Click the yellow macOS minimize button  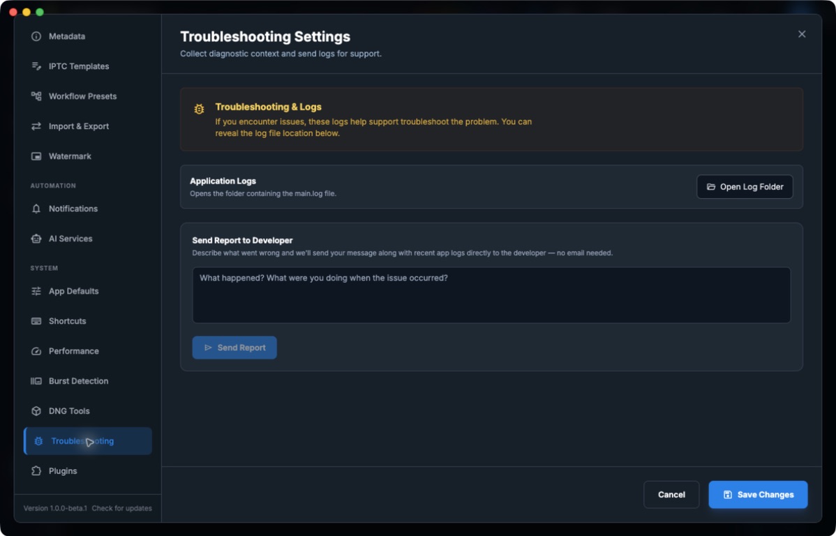pyautogui.click(x=26, y=12)
